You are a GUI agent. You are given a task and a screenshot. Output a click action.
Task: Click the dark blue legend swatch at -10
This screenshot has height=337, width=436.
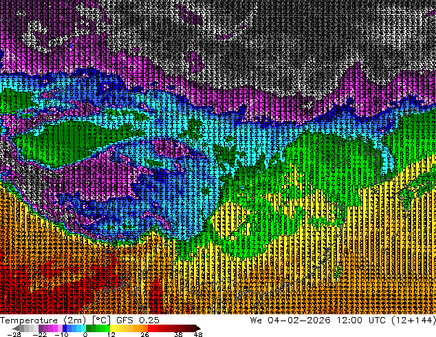[x=65, y=328]
